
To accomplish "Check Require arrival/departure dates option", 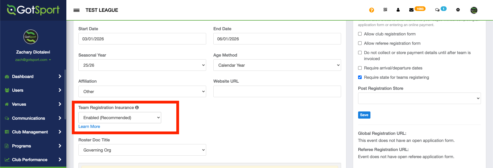I will pos(360,68).
